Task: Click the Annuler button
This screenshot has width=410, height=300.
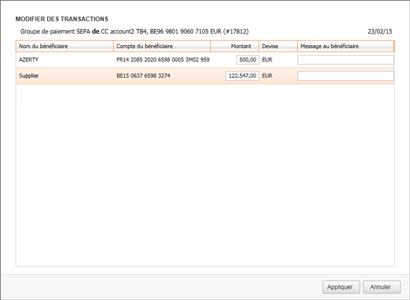Action: (381, 287)
